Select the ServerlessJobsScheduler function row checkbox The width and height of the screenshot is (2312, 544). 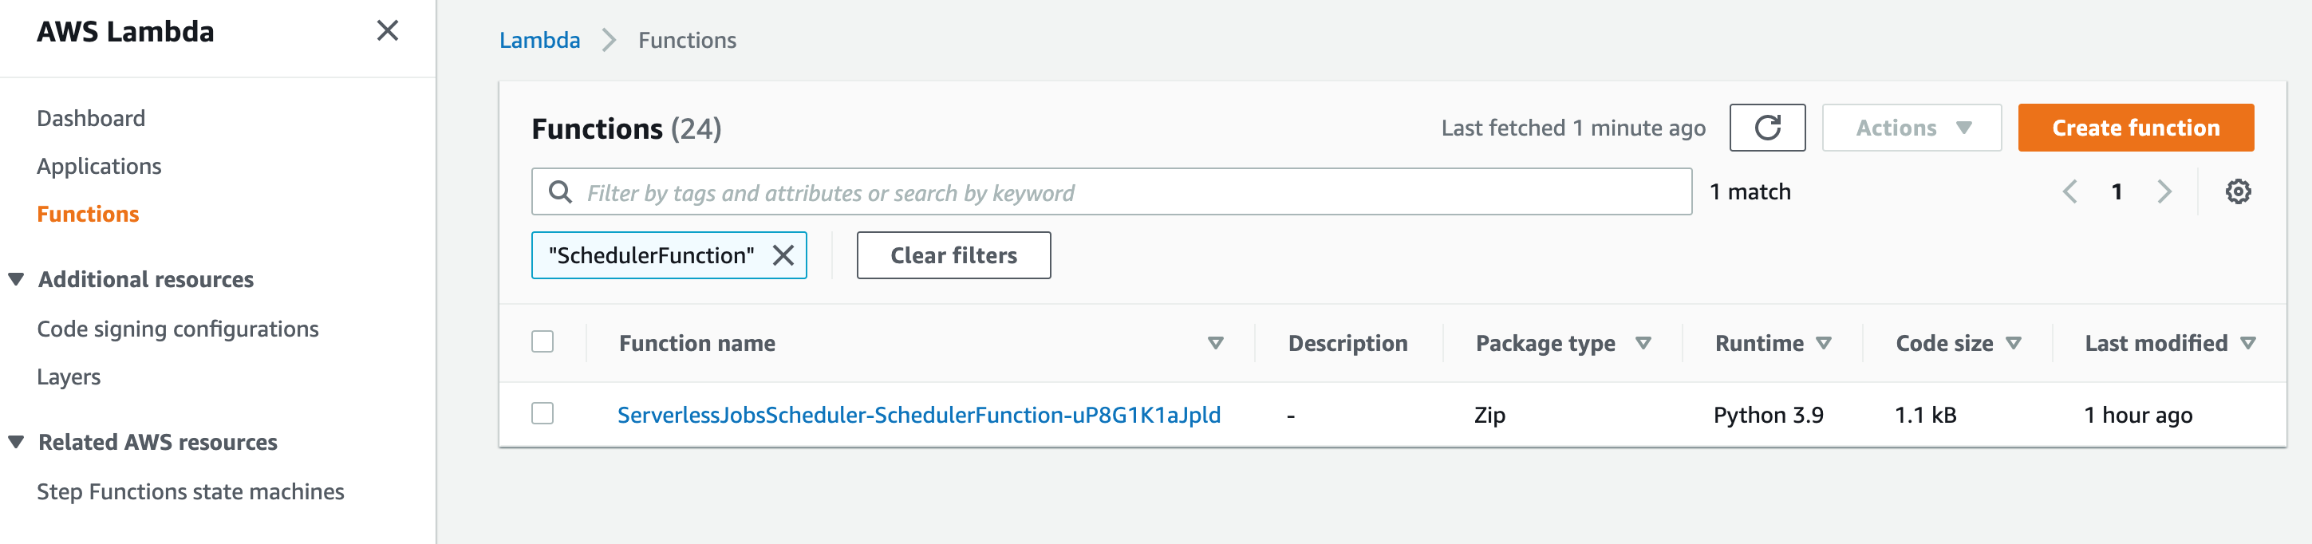pos(543,415)
